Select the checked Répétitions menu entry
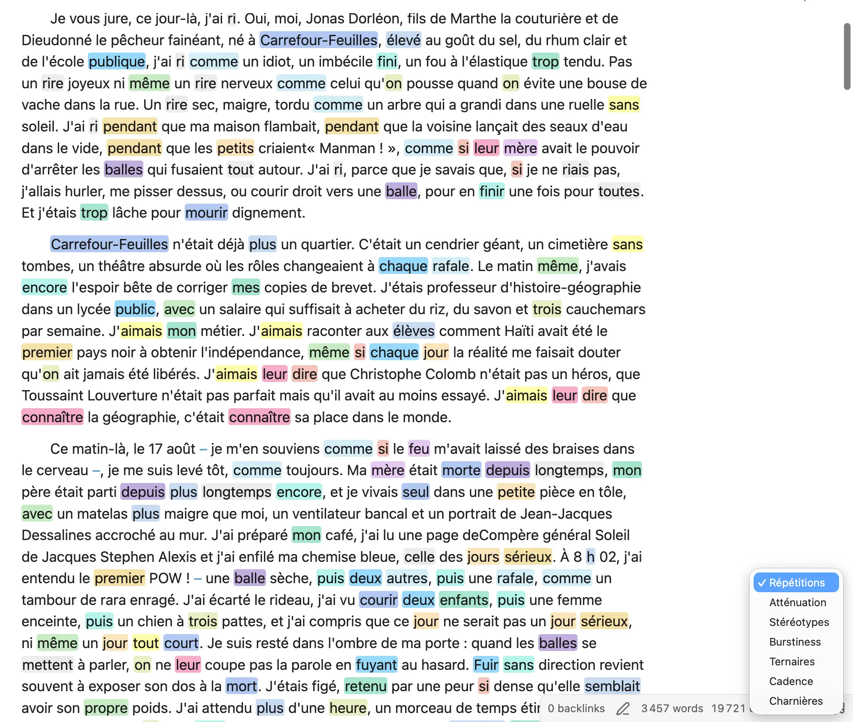 click(796, 582)
